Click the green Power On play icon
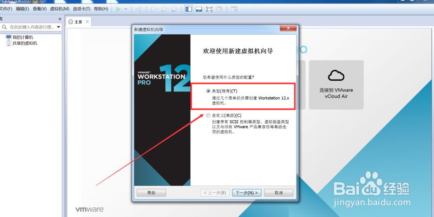 point(118,9)
